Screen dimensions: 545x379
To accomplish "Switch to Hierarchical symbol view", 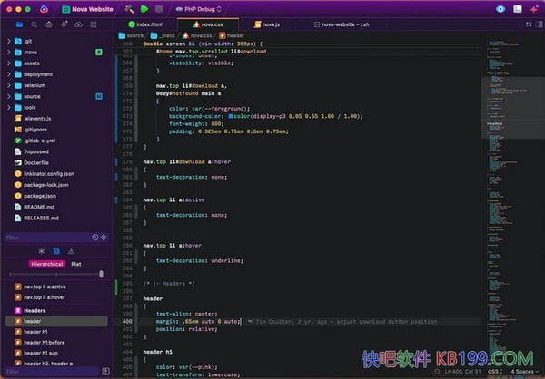I will pyautogui.click(x=46, y=263).
